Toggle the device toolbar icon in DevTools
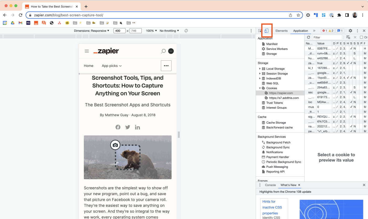Image resolution: width=368 pixels, height=219 pixels. tap(266, 31)
